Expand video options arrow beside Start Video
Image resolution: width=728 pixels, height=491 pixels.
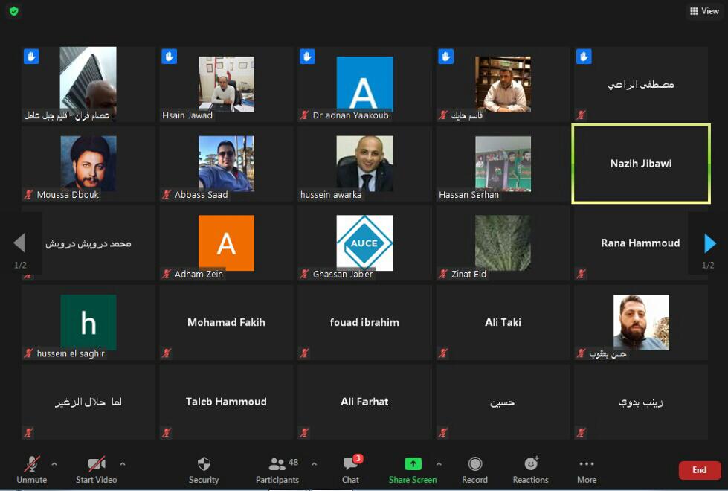coord(123,464)
